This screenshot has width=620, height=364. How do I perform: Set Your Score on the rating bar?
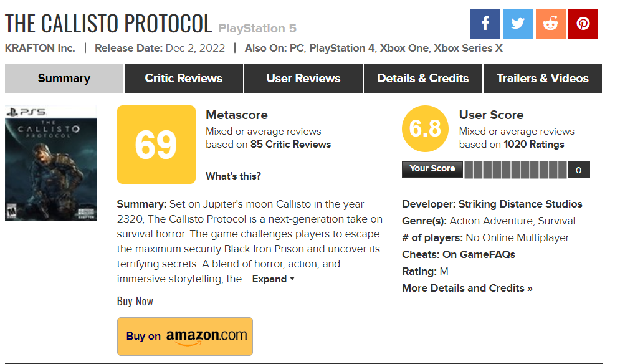515,170
